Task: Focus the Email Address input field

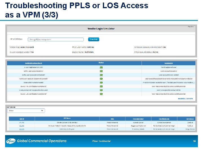Action: click(56, 39)
